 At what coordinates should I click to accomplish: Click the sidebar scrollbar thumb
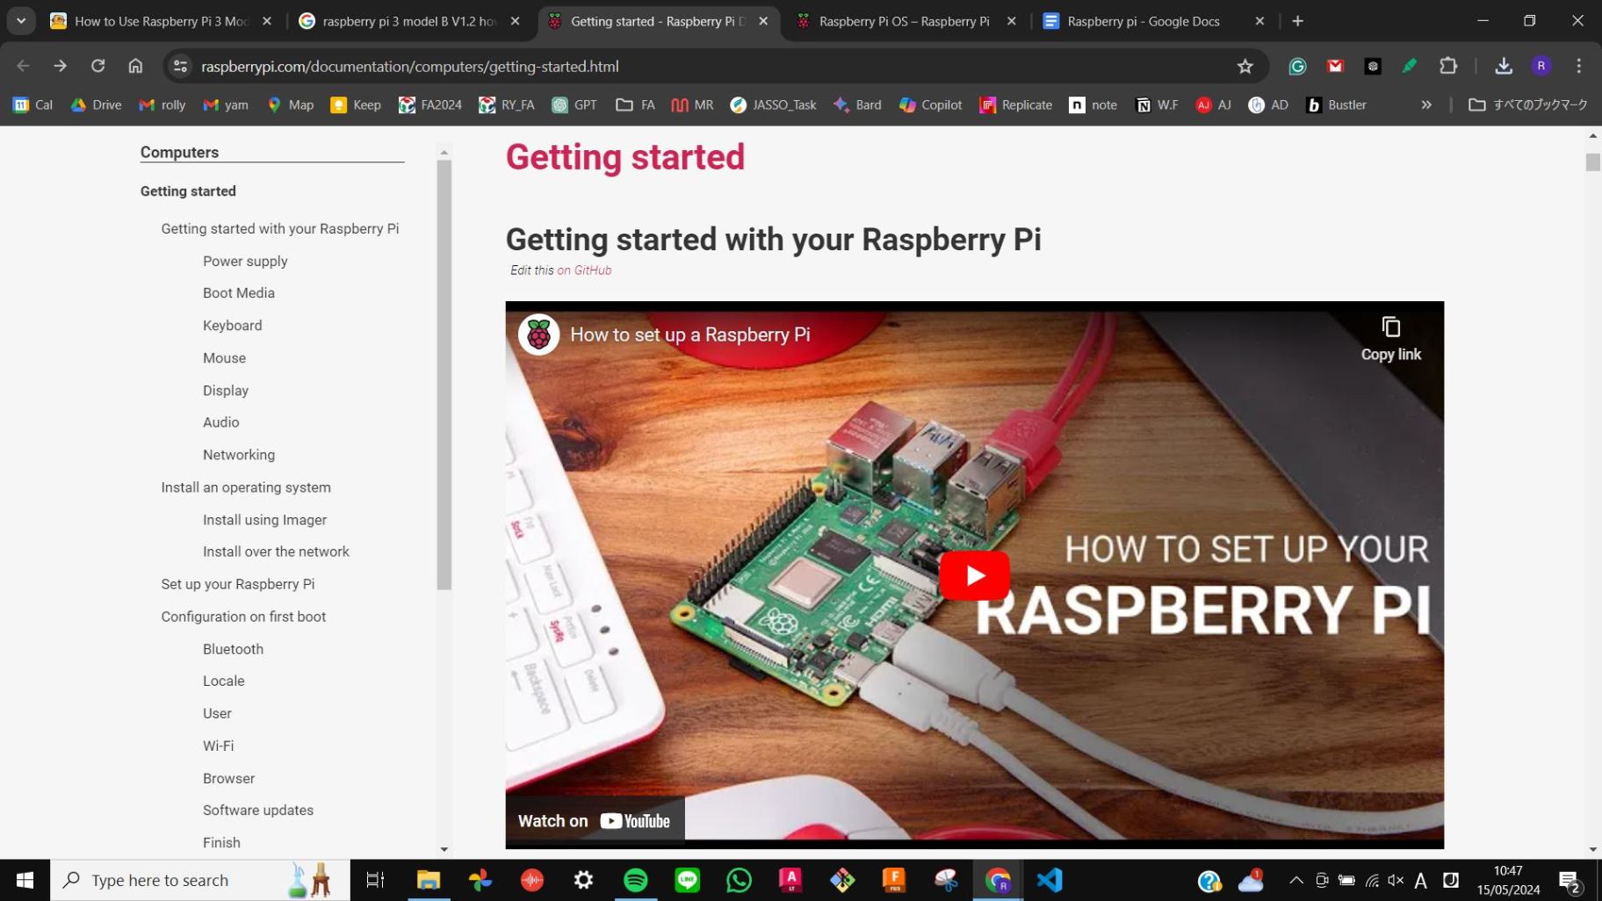tap(444, 375)
